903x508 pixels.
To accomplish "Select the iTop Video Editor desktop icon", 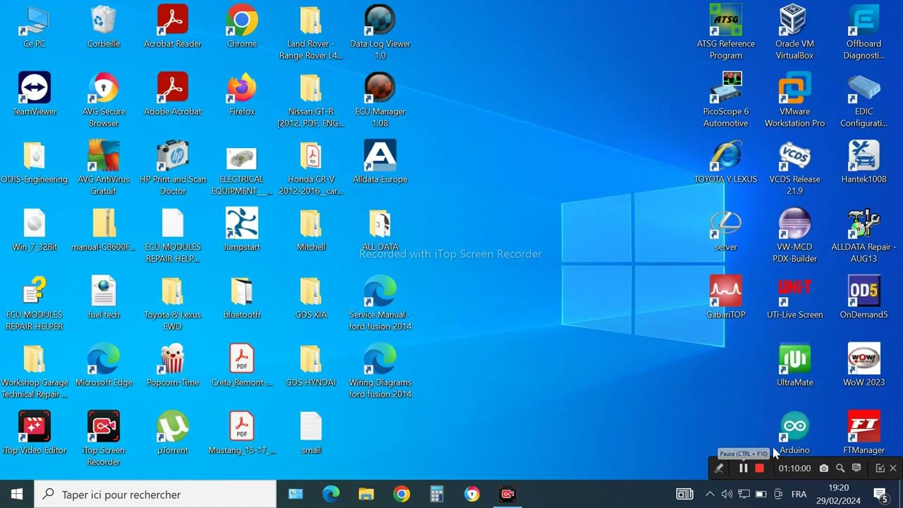I will (35, 433).
